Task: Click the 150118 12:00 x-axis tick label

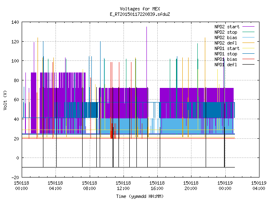Action: (123, 186)
